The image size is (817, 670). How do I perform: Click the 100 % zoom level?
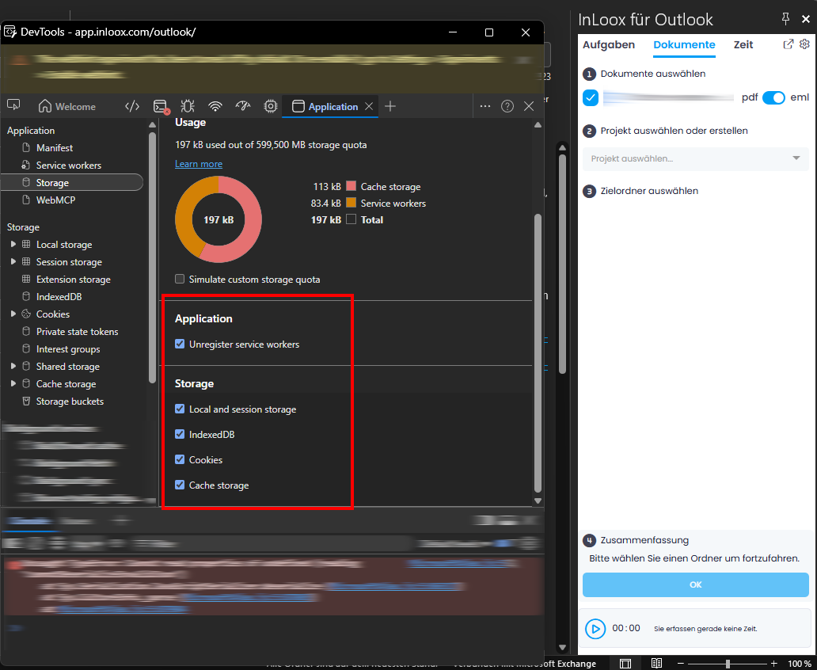(800, 664)
